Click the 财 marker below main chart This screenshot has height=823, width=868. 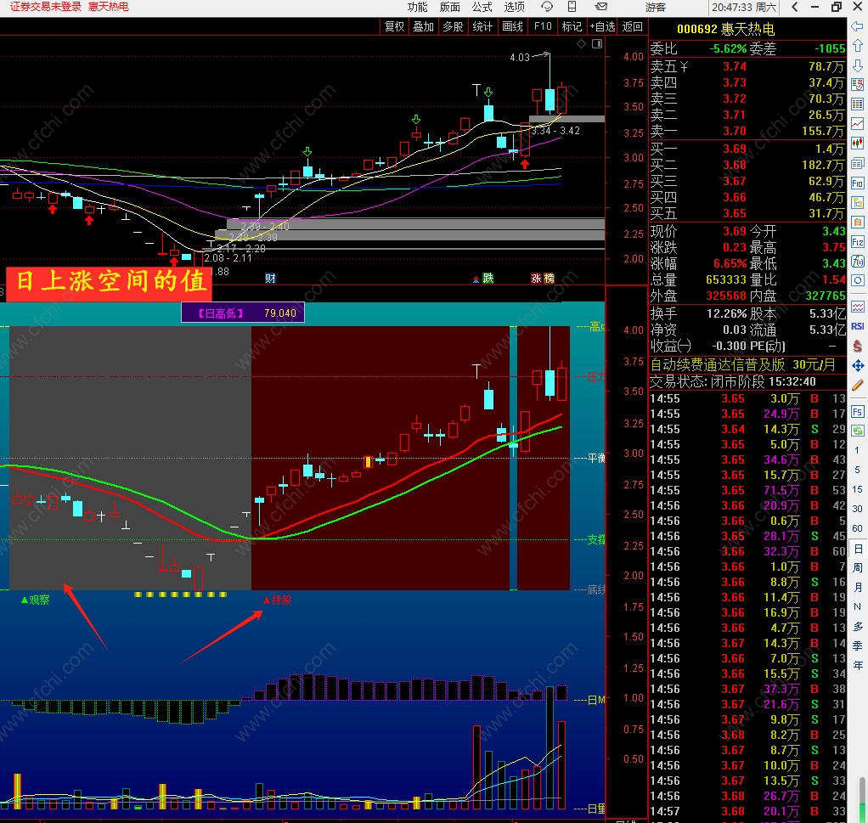click(270, 278)
